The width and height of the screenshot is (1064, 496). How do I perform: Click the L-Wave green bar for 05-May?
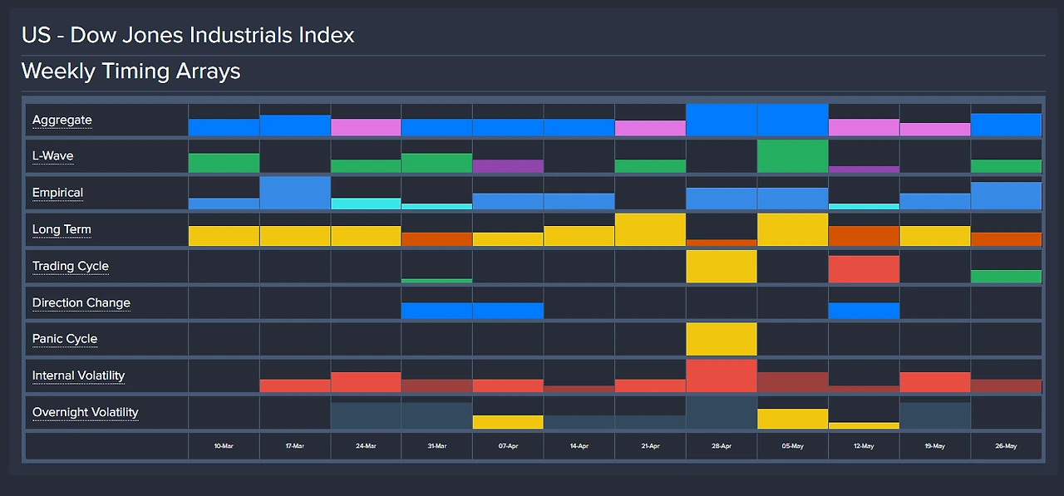pos(792,156)
